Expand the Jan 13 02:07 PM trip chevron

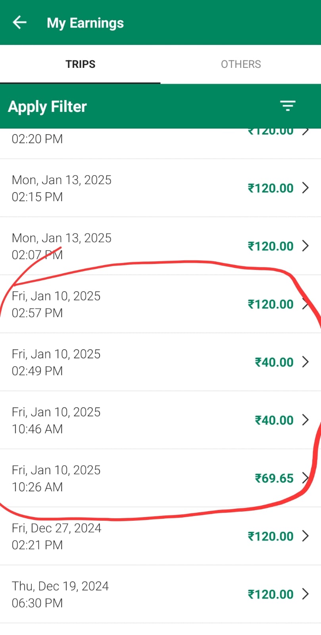pos(305,246)
